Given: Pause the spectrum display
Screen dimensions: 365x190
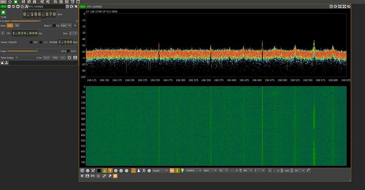Looking at the screenshot, I should pyautogui.click(x=82, y=176).
